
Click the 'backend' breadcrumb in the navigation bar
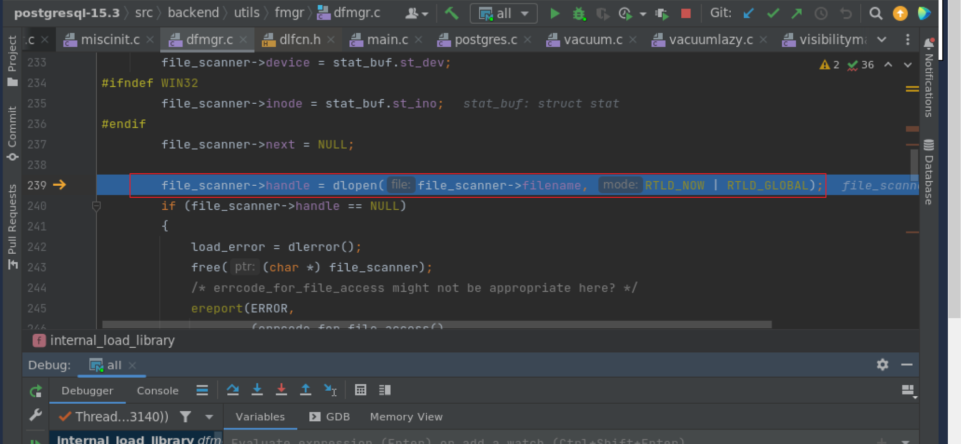(194, 13)
